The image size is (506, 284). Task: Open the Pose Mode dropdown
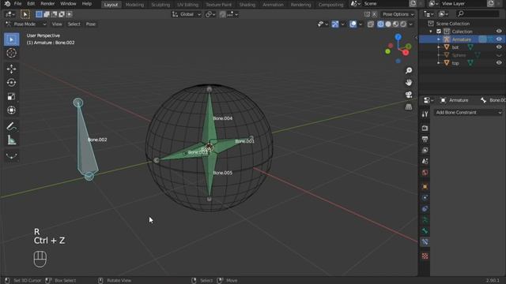point(26,24)
